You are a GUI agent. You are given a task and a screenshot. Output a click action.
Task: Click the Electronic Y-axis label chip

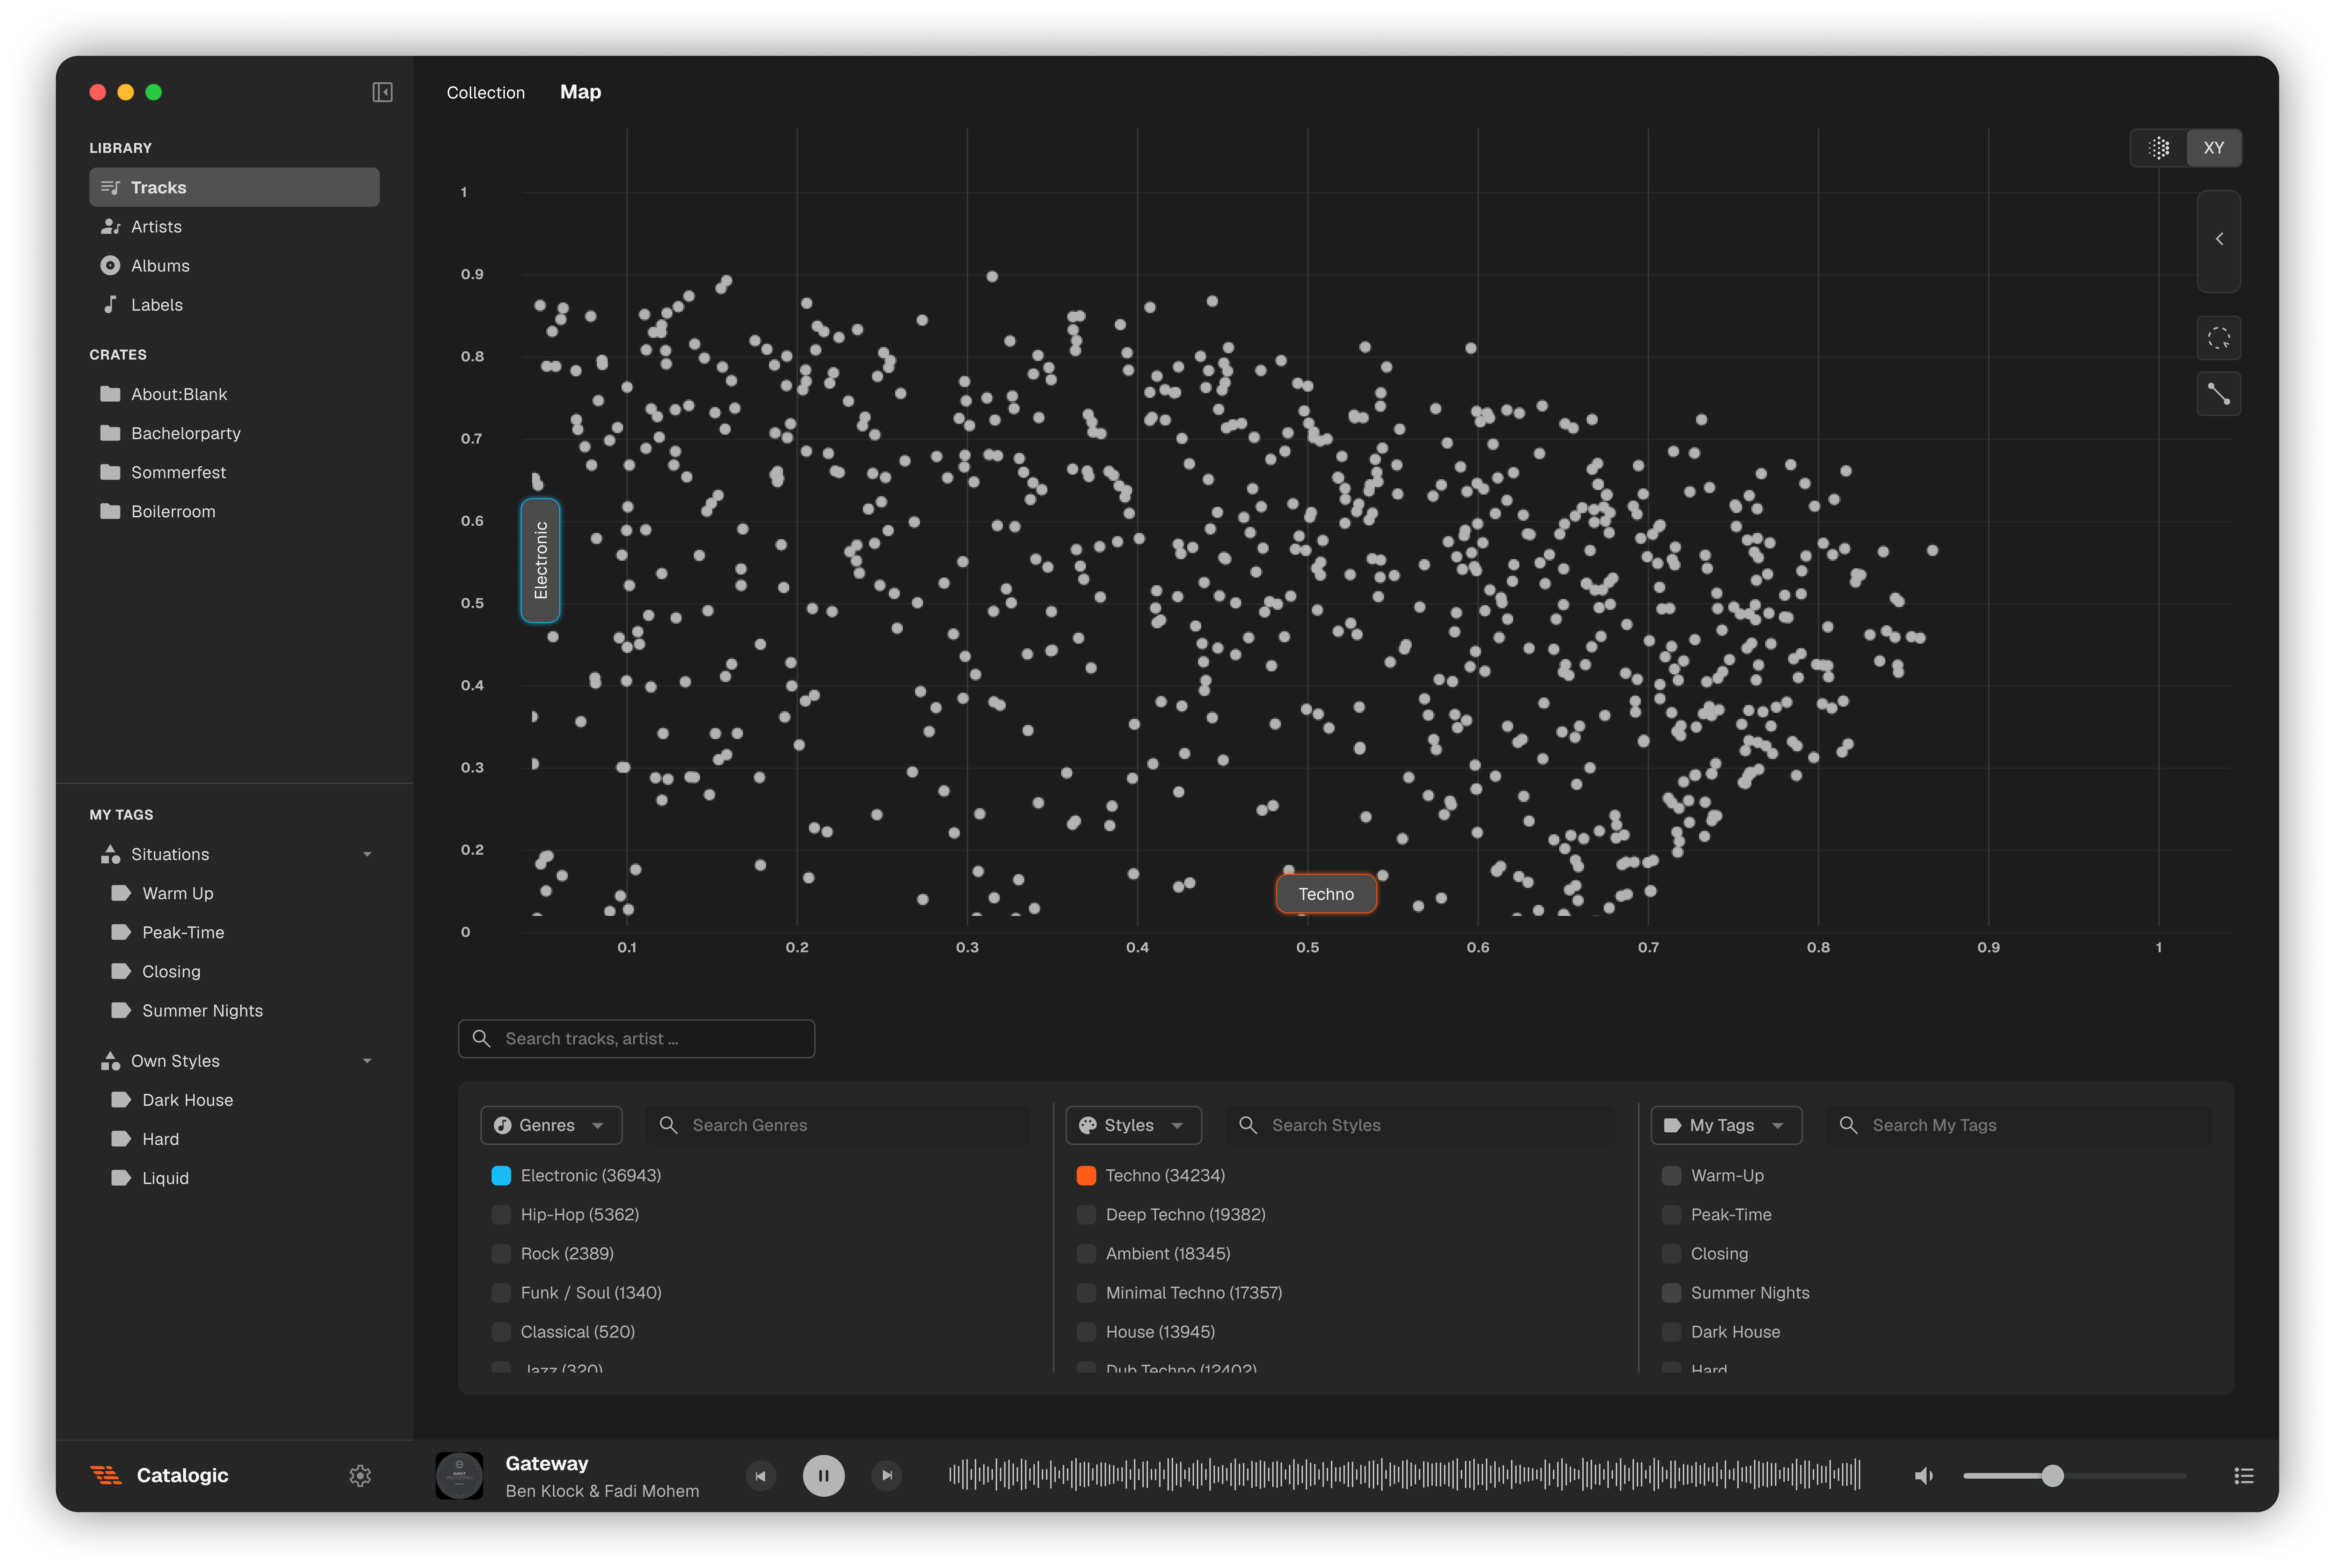tap(540, 560)
